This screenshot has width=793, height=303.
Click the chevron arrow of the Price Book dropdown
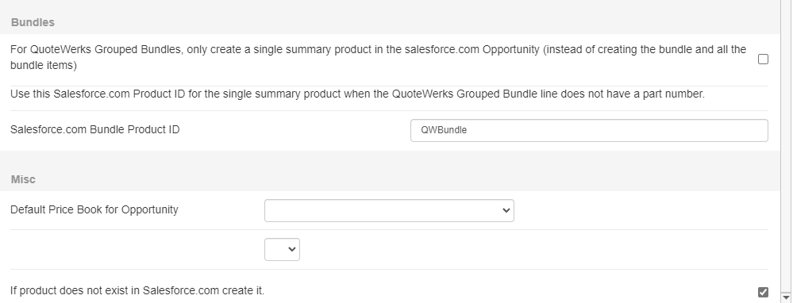click(506, 210)
